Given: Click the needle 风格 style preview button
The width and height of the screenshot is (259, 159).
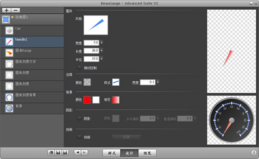Looking at the screenshot, I should 96,25.
